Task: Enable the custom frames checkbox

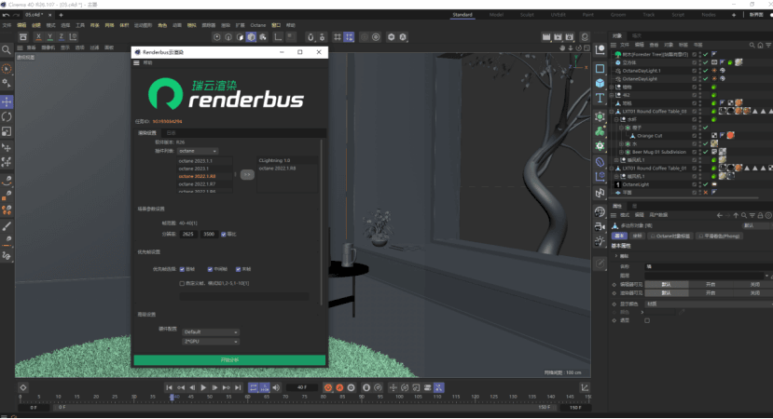Action: (182, 284)
